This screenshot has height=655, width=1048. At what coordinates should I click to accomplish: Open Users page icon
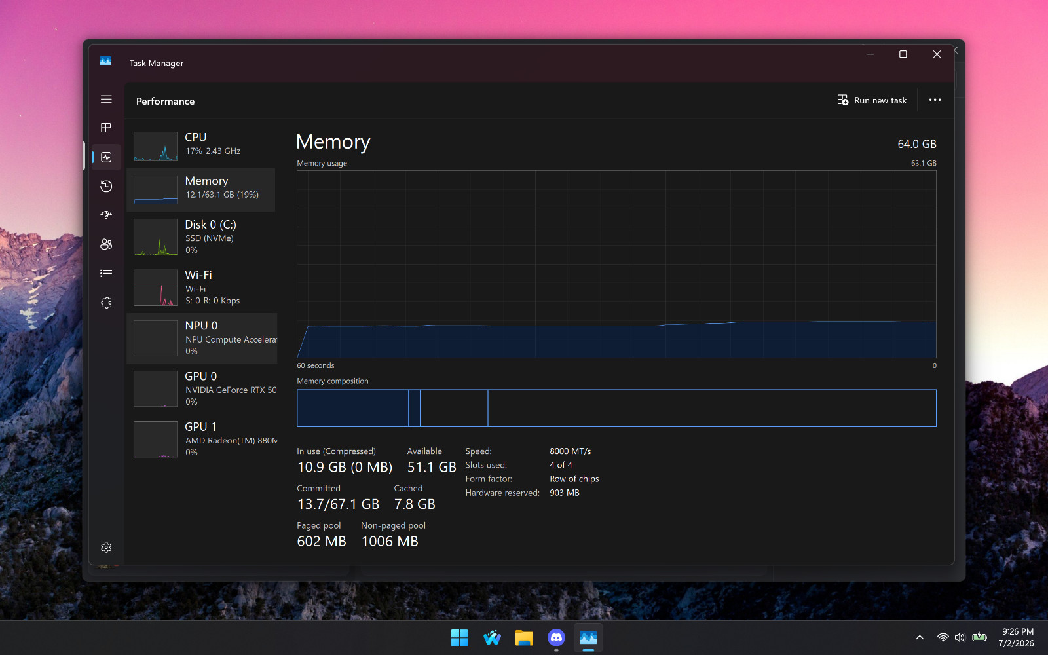pos(106,244)
